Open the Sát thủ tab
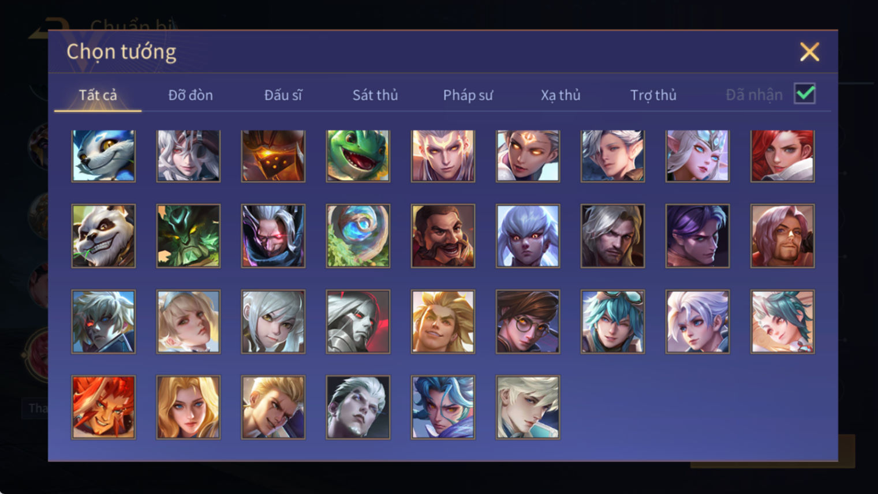Screen dimensions: 878x494 coord(375,95)
